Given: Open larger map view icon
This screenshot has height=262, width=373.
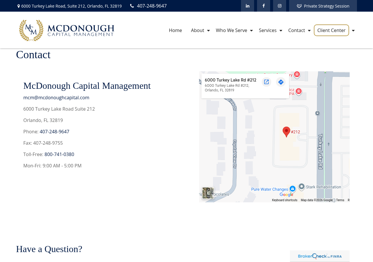Looking at the screenshot, I should 266,82.
